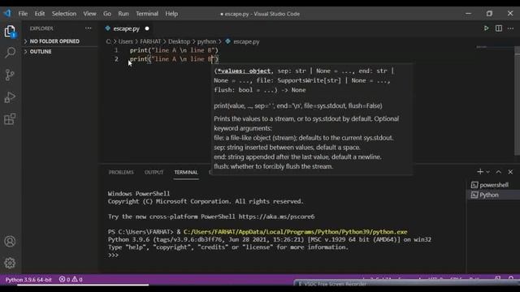Open the aka.ms/pscore6 link in terminal
This screenshot has width=520, height=292.
[x=276, y=217]
